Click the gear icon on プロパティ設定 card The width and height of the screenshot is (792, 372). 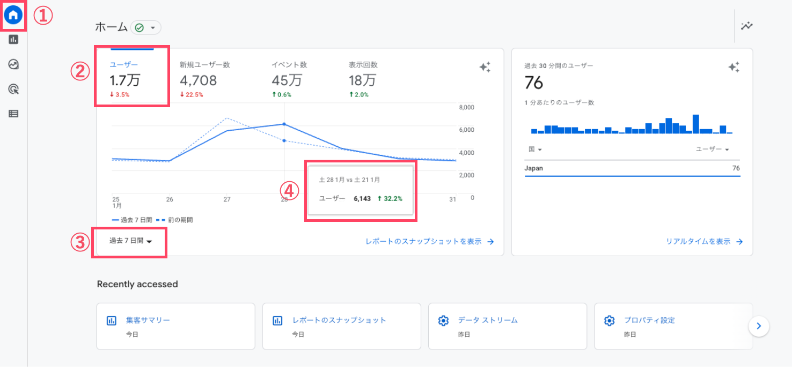[609, 321]
